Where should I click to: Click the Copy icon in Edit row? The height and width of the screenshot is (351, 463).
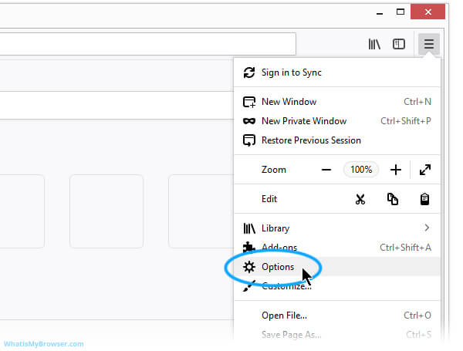393,199
